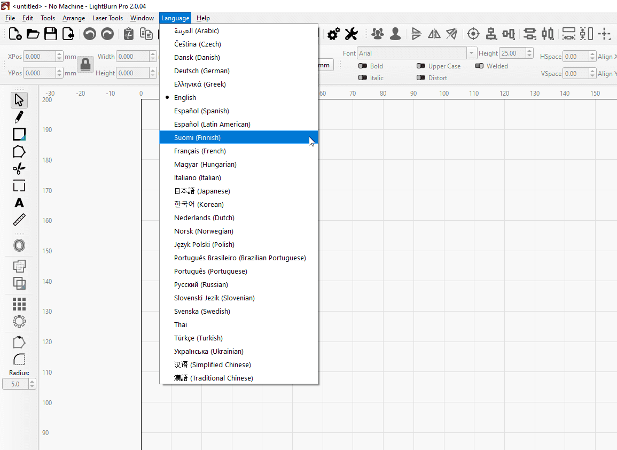The width and height of the screenshot is (617, 450).
Task: Click the Copy icon in the toolbar
Action: click(x=146, y=34)
